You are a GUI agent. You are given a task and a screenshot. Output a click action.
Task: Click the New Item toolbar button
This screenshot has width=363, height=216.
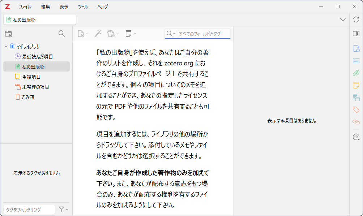83,34
